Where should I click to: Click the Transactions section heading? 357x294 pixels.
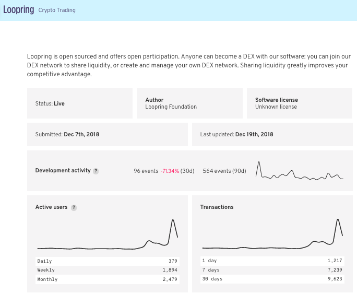217,207
